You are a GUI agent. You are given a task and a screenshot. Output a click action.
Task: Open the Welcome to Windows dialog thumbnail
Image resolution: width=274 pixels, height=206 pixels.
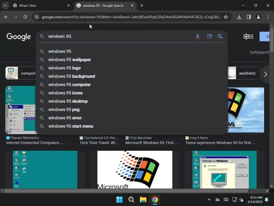pos(224,170)
